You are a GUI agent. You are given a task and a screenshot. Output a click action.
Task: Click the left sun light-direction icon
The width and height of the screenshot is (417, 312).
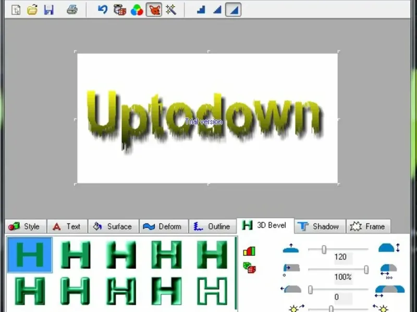coord(296,308)
